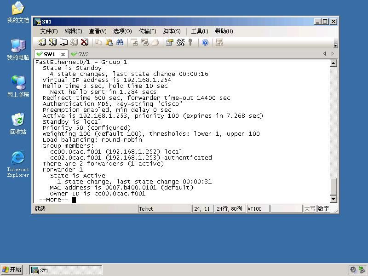Click the Connect in Tab toolbar icon
The image size is (368, 276).
coord(63,42)
